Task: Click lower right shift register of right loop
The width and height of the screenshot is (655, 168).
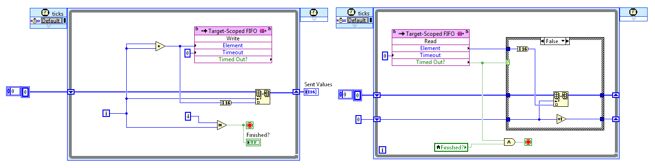Action: (615, 119)
